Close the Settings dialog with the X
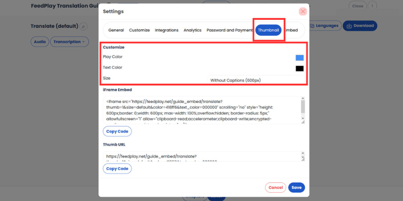This screenshot has width=403, height=201. (303, 11)
